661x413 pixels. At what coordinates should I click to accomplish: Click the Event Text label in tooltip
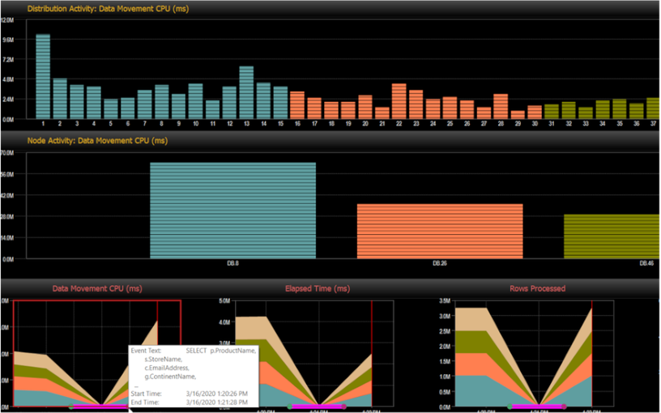(145, 351)
